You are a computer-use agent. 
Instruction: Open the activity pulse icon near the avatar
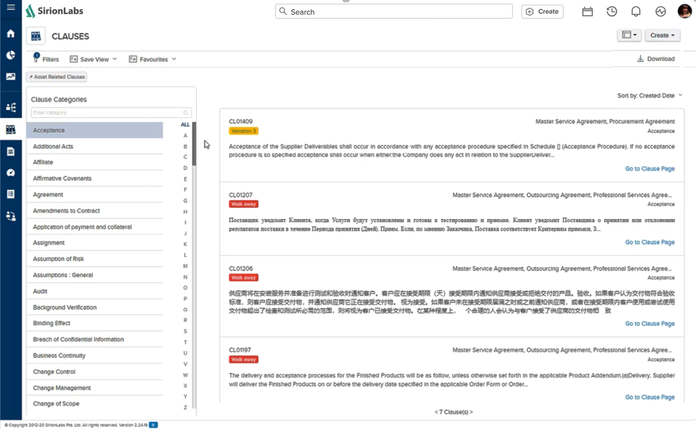pos(660,11)
